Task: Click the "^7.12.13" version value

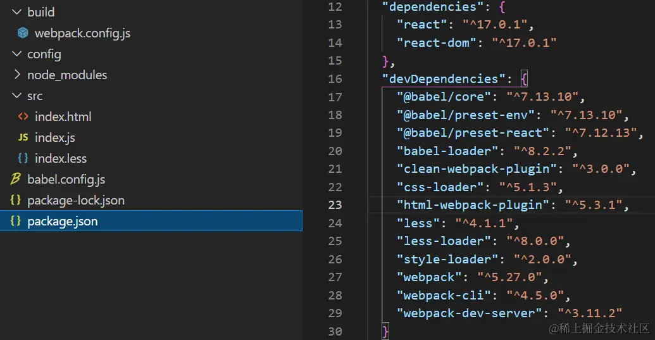Action: tap(601, 133)
